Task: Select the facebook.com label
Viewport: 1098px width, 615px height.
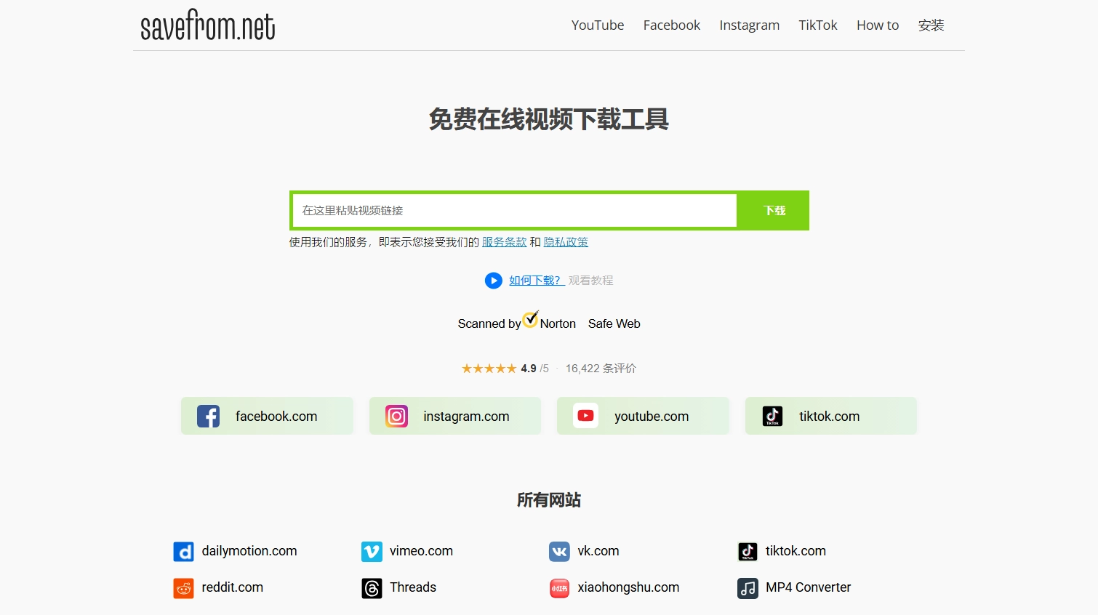Action: 276,417
